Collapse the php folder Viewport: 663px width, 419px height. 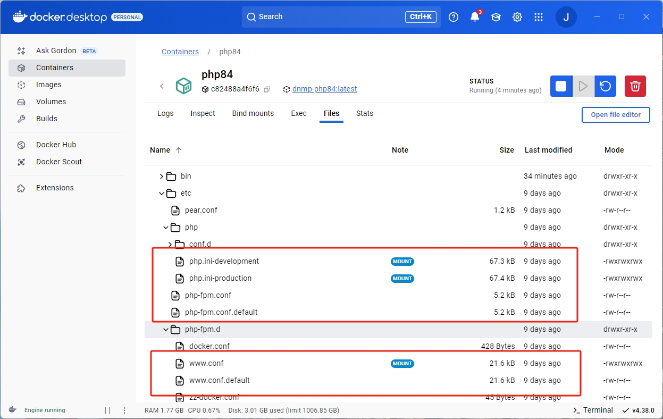click(166, 228)
